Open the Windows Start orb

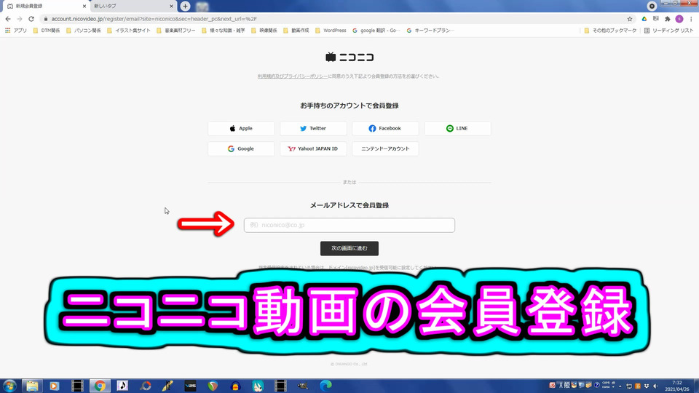pos(9,386)
